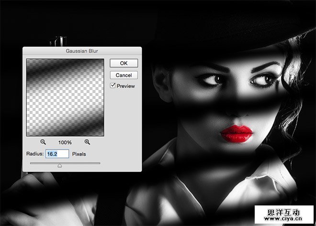Viewport: 316px width, 226px height.
Task: Click the Preview checkbox label text
Action: click(x=125, y=86)
